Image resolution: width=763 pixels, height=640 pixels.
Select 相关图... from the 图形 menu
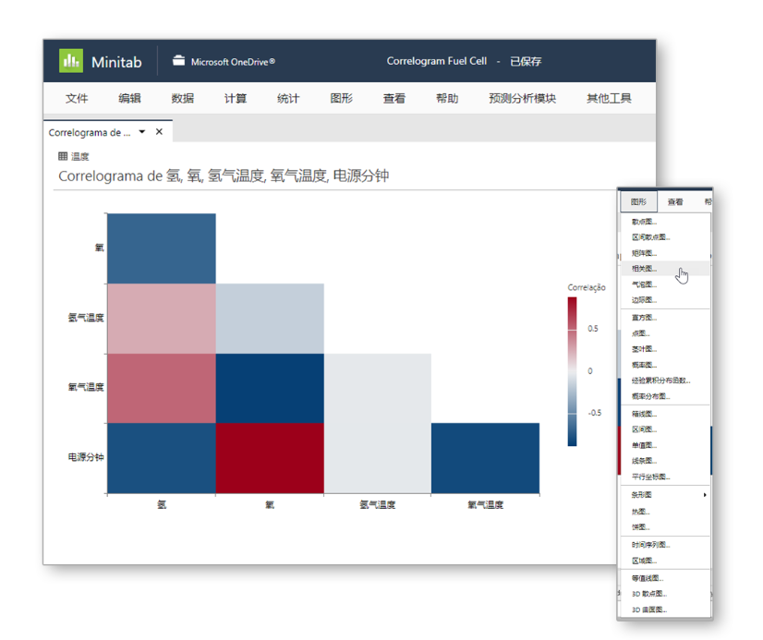[x=644, y=269]
